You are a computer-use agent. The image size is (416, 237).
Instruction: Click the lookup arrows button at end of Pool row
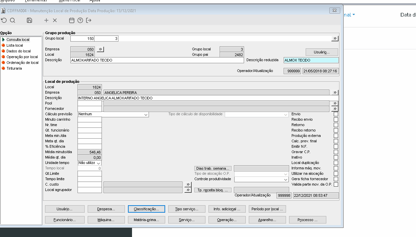tap(335, 103)
